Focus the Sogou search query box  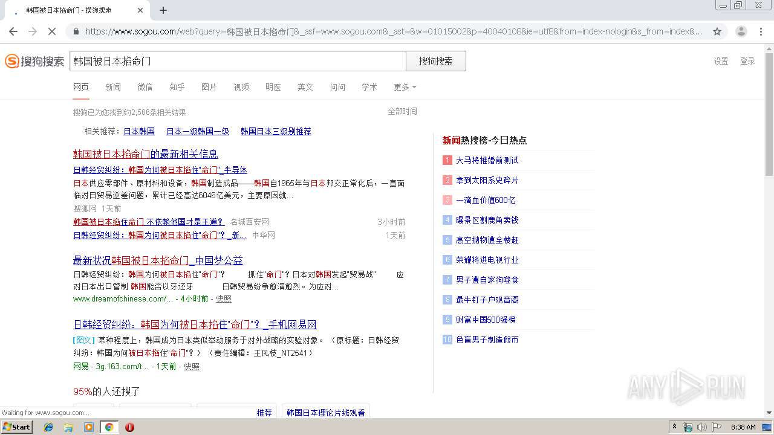pyautogui.click(x=238, y=61)
